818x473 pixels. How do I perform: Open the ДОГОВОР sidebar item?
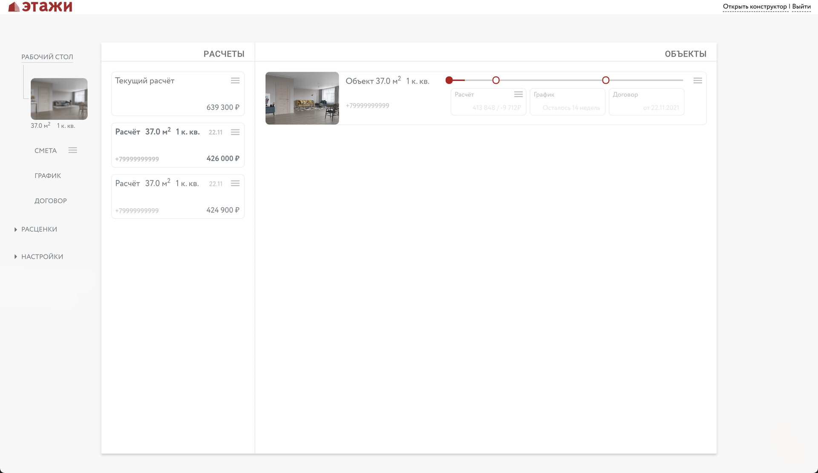51,201
